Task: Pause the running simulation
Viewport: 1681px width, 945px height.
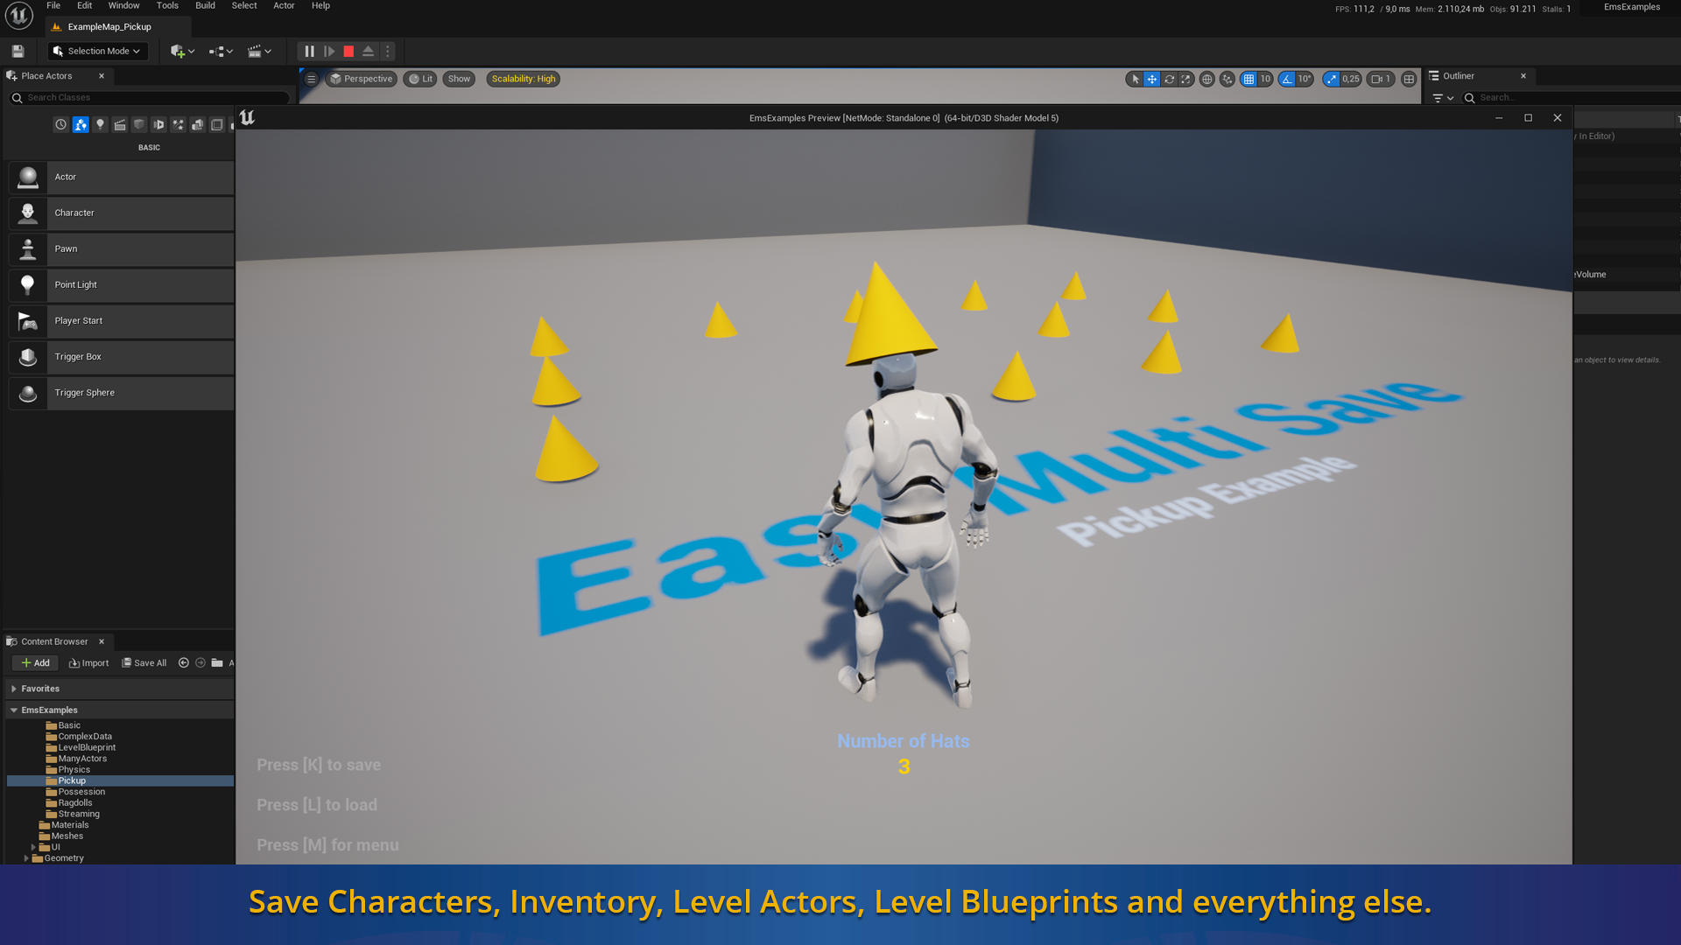Action: 309,52
